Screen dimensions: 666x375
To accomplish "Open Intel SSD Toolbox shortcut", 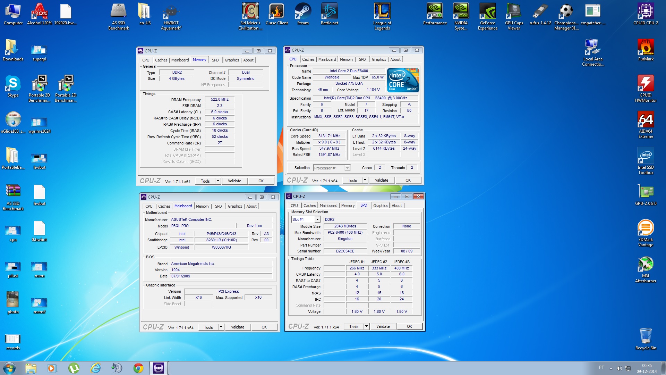I will pyautogui.click(x=646, y=161).
